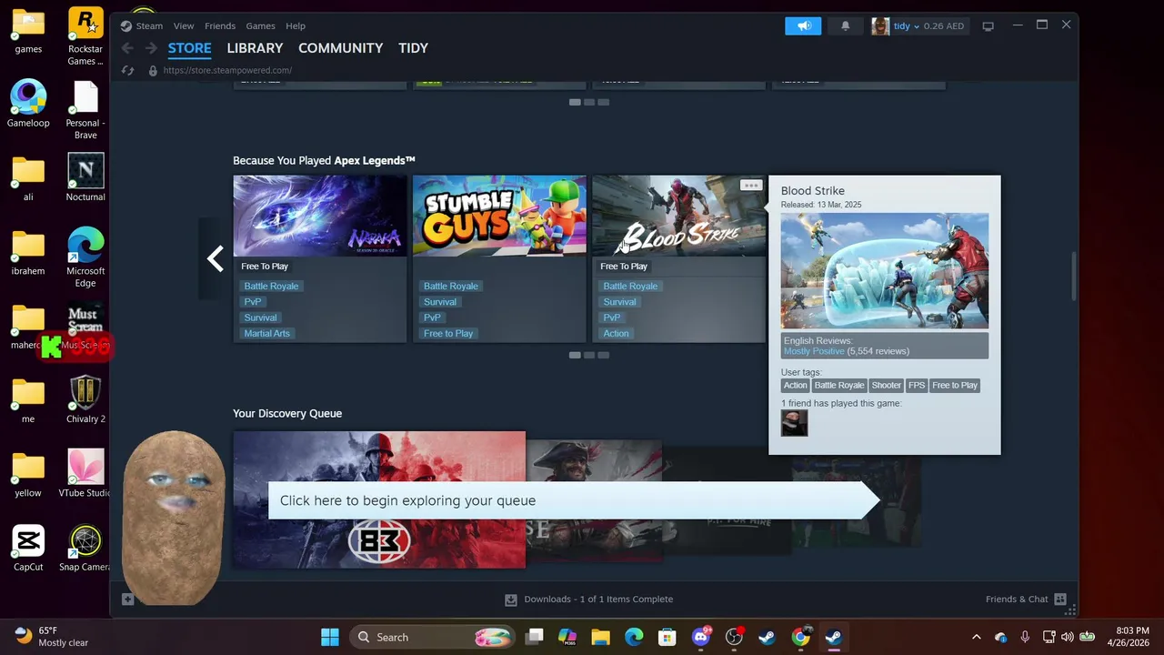Reload the store page
1164x655 pixels.
(127, 70)
